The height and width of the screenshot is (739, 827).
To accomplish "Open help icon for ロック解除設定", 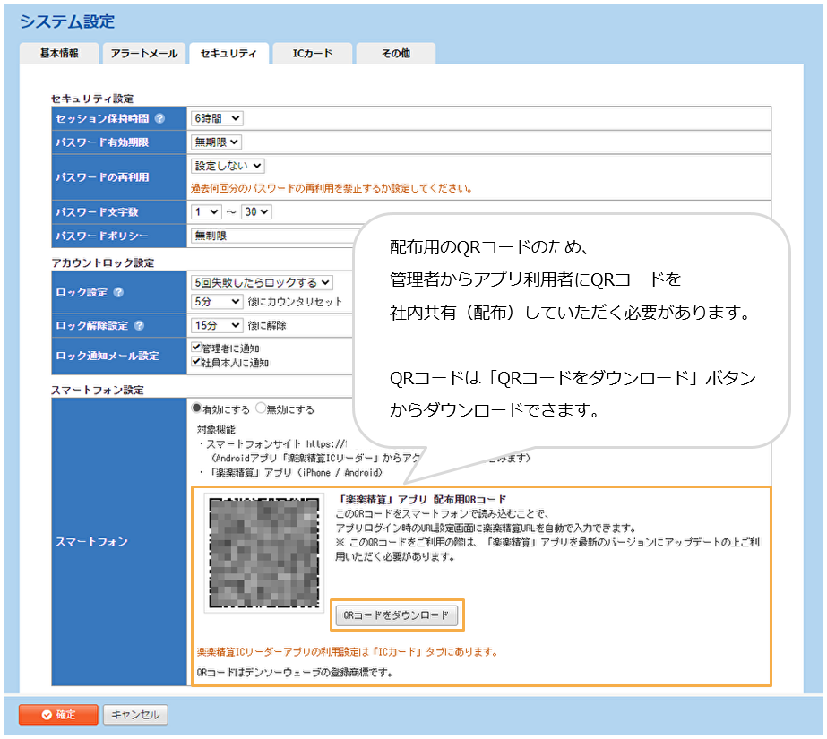I will [139, 326].
